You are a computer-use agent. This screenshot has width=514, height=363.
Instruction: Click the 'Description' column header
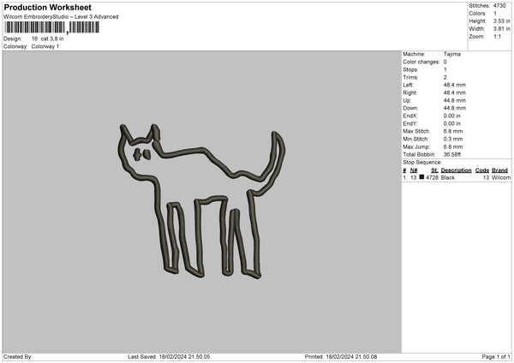pos(456,170)
